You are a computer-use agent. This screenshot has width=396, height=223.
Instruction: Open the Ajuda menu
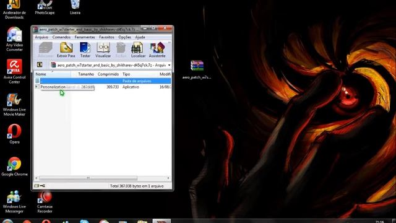coord(140,37)
